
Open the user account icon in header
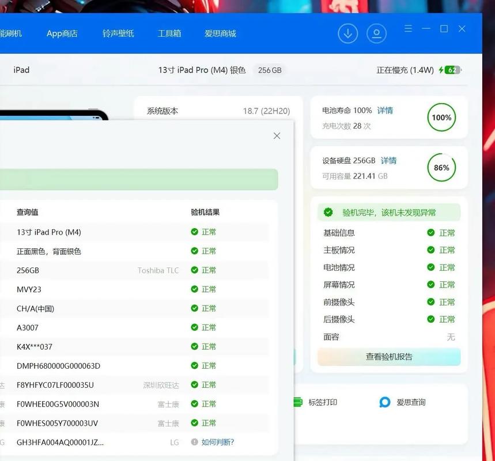point(376,33)
